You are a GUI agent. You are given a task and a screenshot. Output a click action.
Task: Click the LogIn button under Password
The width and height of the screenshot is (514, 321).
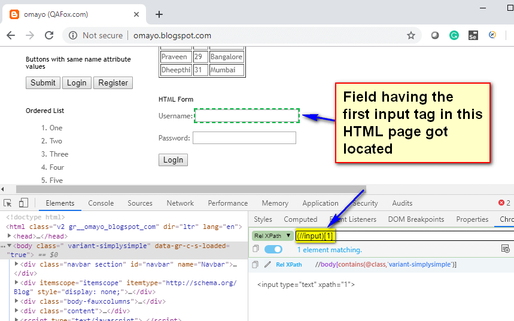click(x=173, y=160)
